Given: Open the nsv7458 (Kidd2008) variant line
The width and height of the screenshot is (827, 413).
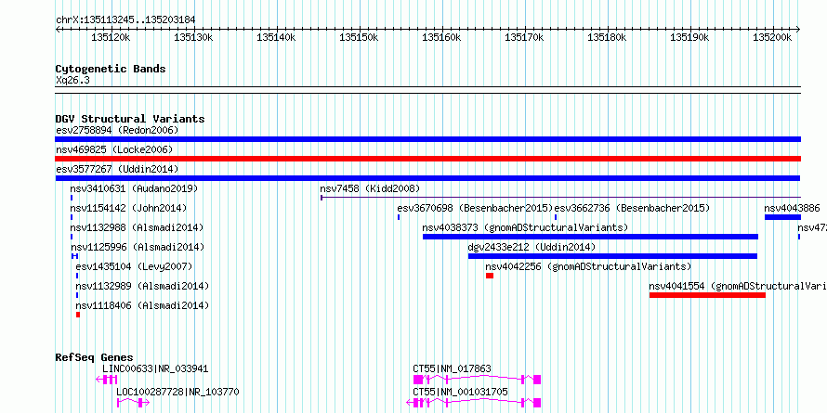Looking at the screenshot, I should tap(560, 198).
